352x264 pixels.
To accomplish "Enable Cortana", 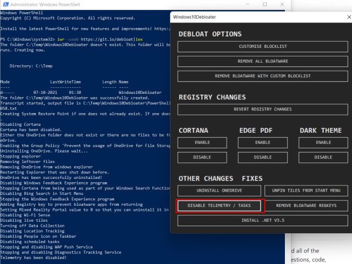I will (202, 143).
